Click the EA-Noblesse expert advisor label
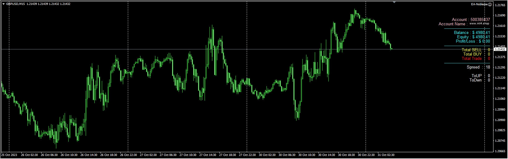 [479, 4]
